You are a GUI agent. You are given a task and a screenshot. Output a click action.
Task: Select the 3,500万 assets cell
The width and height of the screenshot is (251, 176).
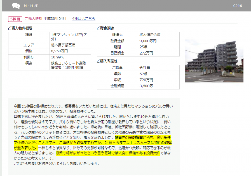159,86
